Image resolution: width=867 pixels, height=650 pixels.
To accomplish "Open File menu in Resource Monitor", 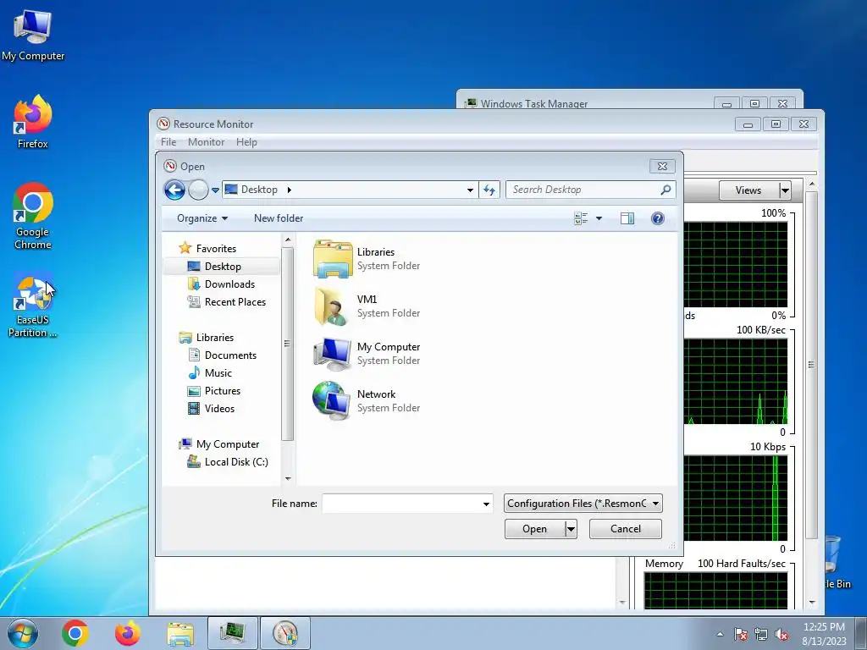I will click(x=168, y=142).
